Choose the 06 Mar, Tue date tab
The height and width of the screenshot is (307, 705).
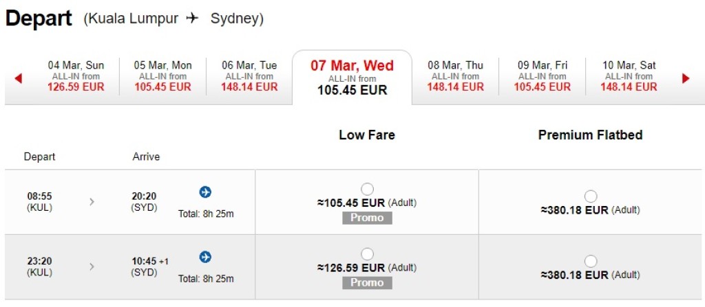point(249,76)
